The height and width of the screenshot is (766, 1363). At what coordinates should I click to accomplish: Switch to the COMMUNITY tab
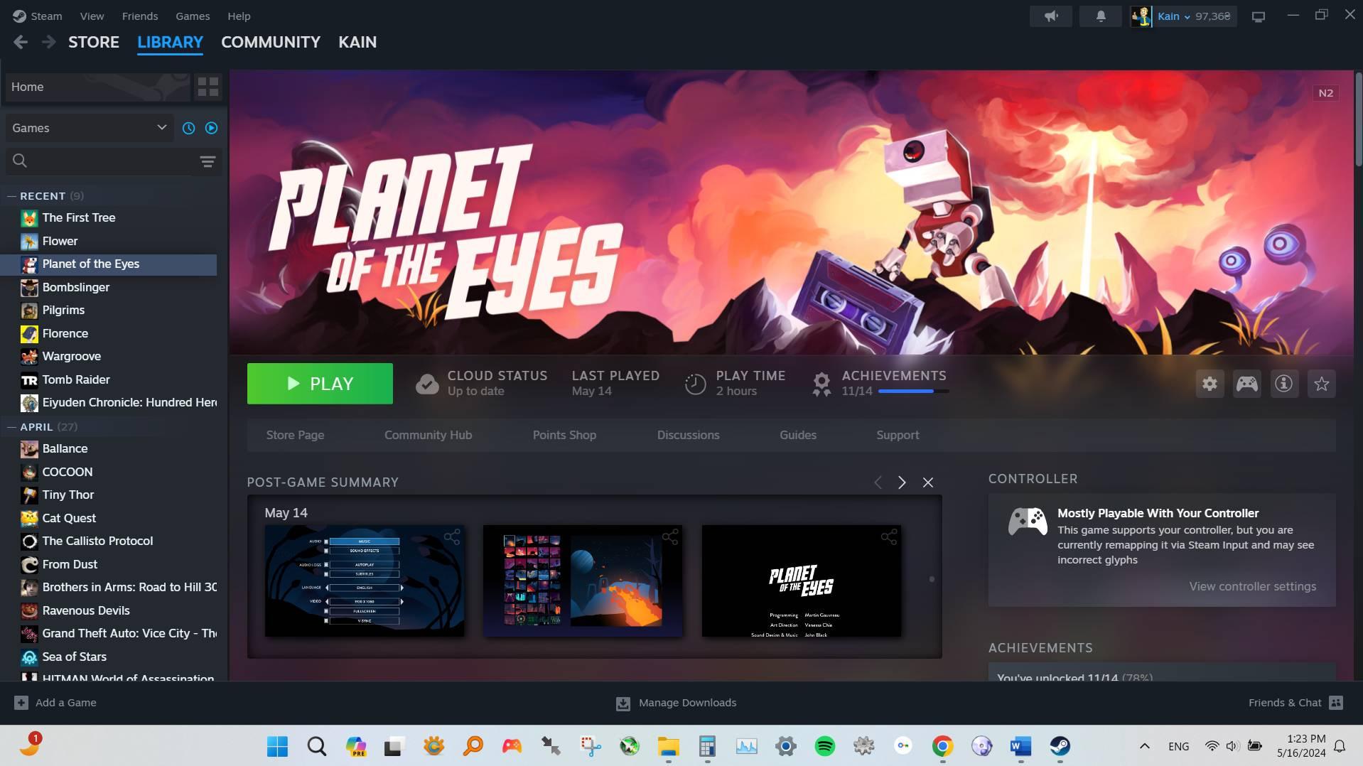point(271,43)
